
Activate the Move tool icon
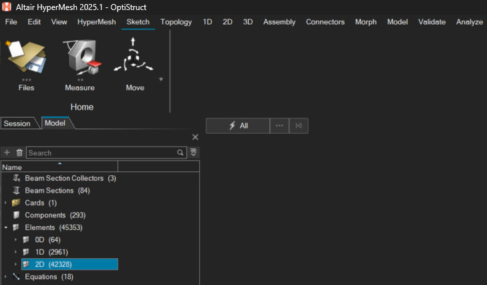134,56
